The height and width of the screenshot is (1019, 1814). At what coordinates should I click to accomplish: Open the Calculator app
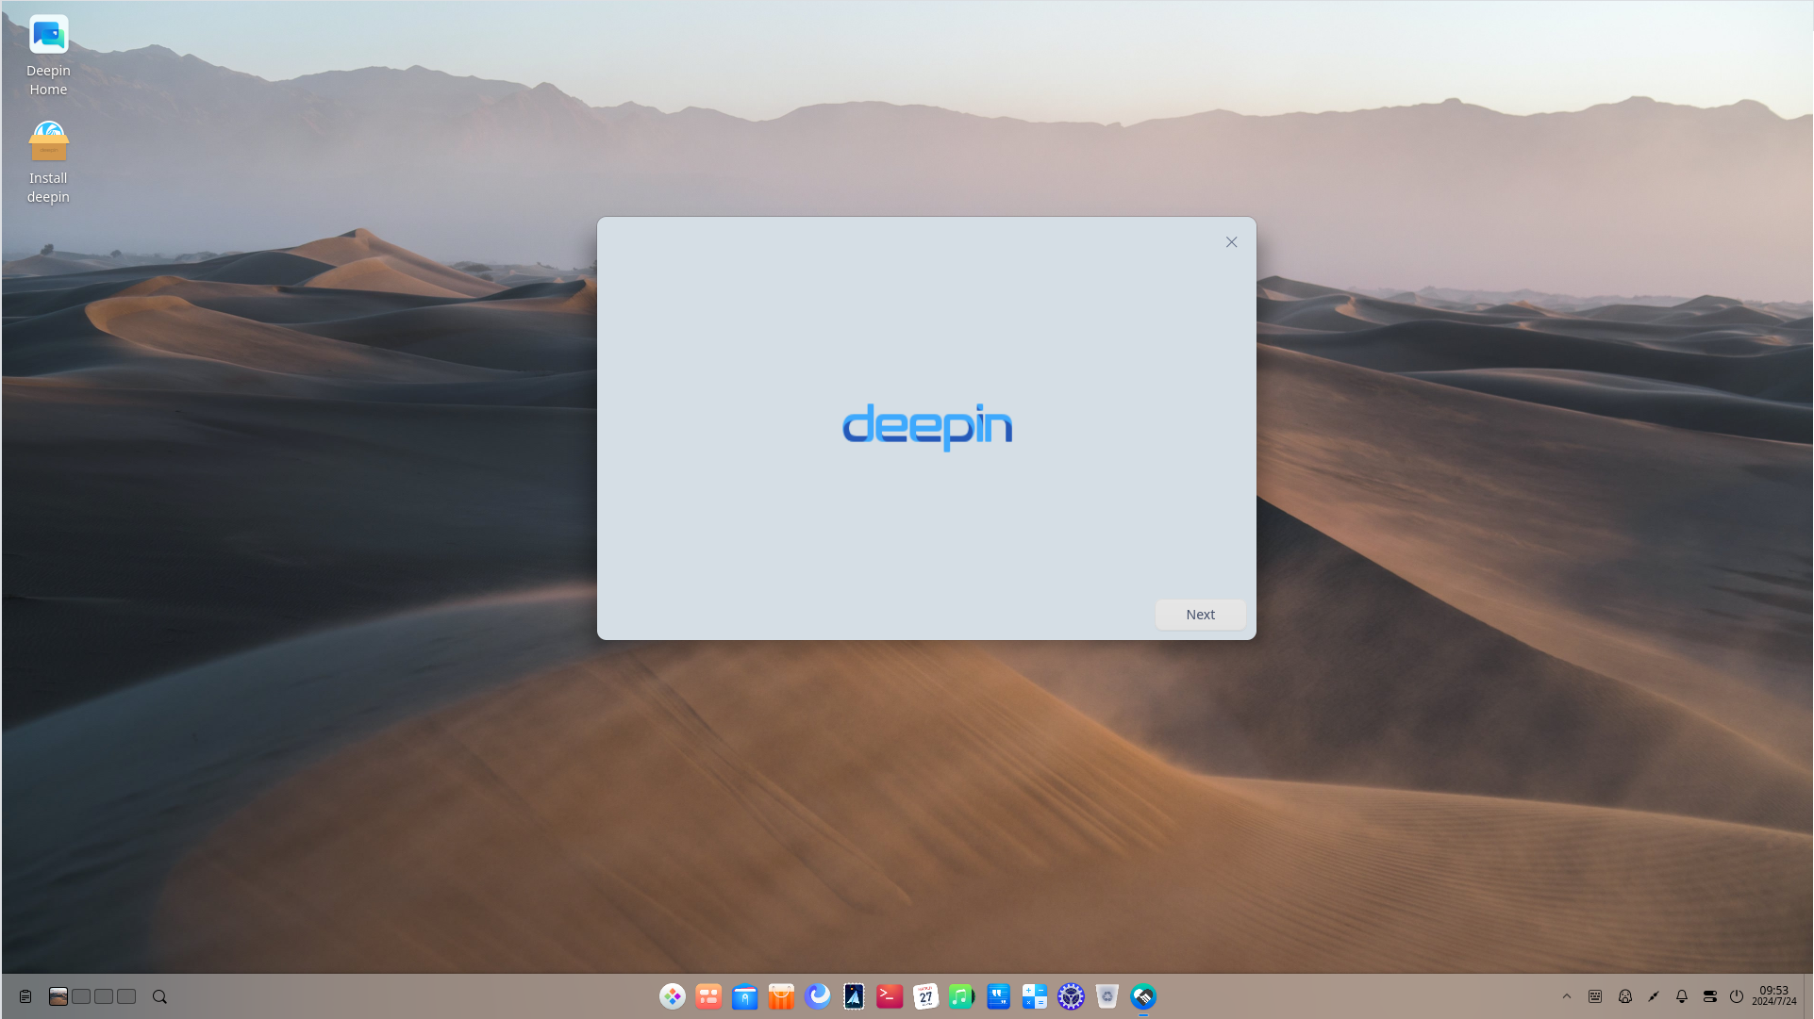click(1034, 996)
